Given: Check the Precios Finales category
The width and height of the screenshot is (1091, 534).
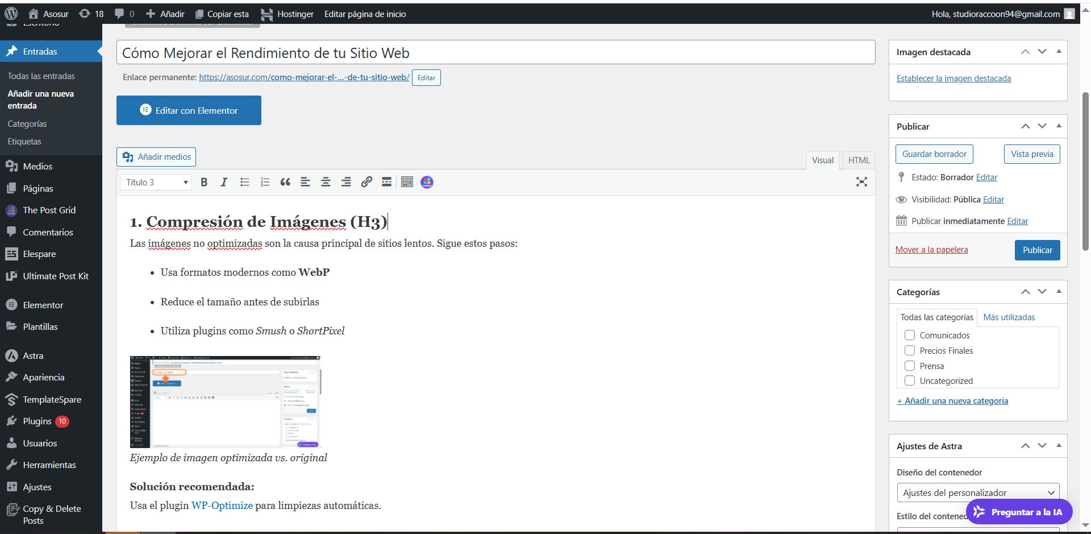Looking at the screenshot, I should click(x=910, y=351).
